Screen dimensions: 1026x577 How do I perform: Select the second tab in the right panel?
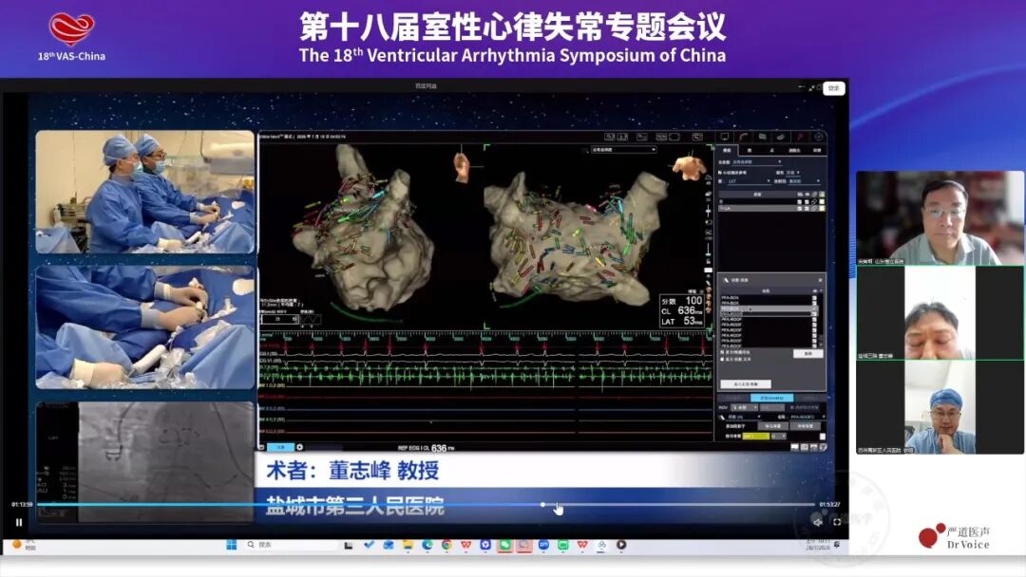click(750, 150)
